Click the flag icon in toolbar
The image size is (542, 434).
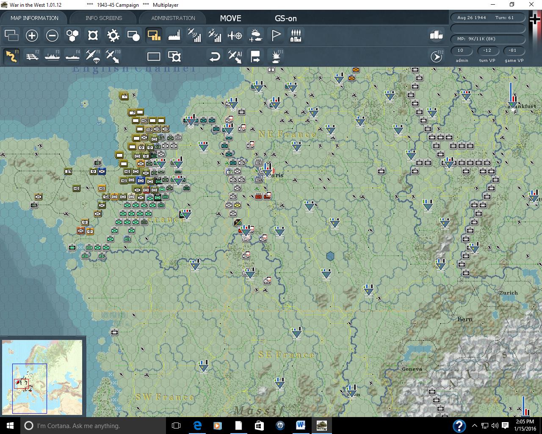[x=276, y=36]
